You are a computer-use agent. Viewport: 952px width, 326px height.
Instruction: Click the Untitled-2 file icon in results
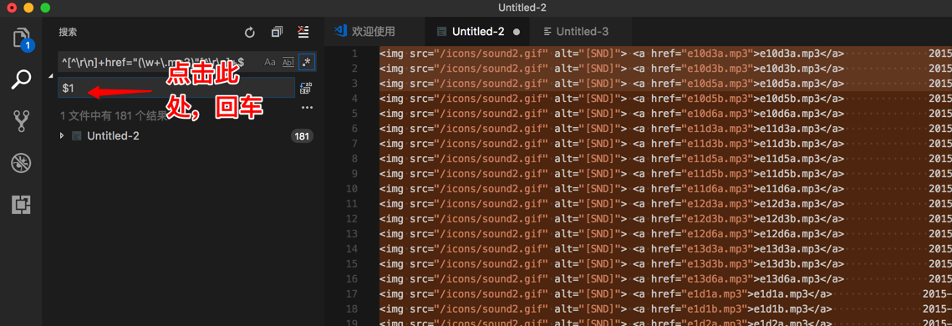point(77,136)
